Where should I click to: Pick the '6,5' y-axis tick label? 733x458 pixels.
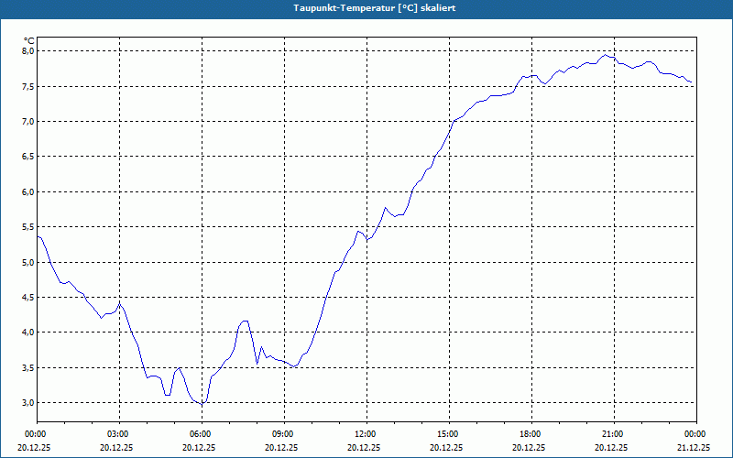click(x=29, y=157)
